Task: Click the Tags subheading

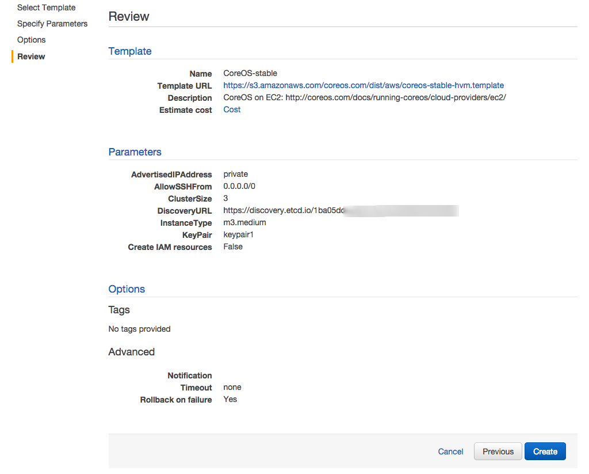Action: coord(119,310)
